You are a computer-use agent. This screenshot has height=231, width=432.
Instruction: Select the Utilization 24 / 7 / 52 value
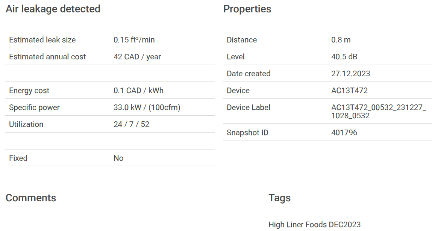tap(132, 124)
